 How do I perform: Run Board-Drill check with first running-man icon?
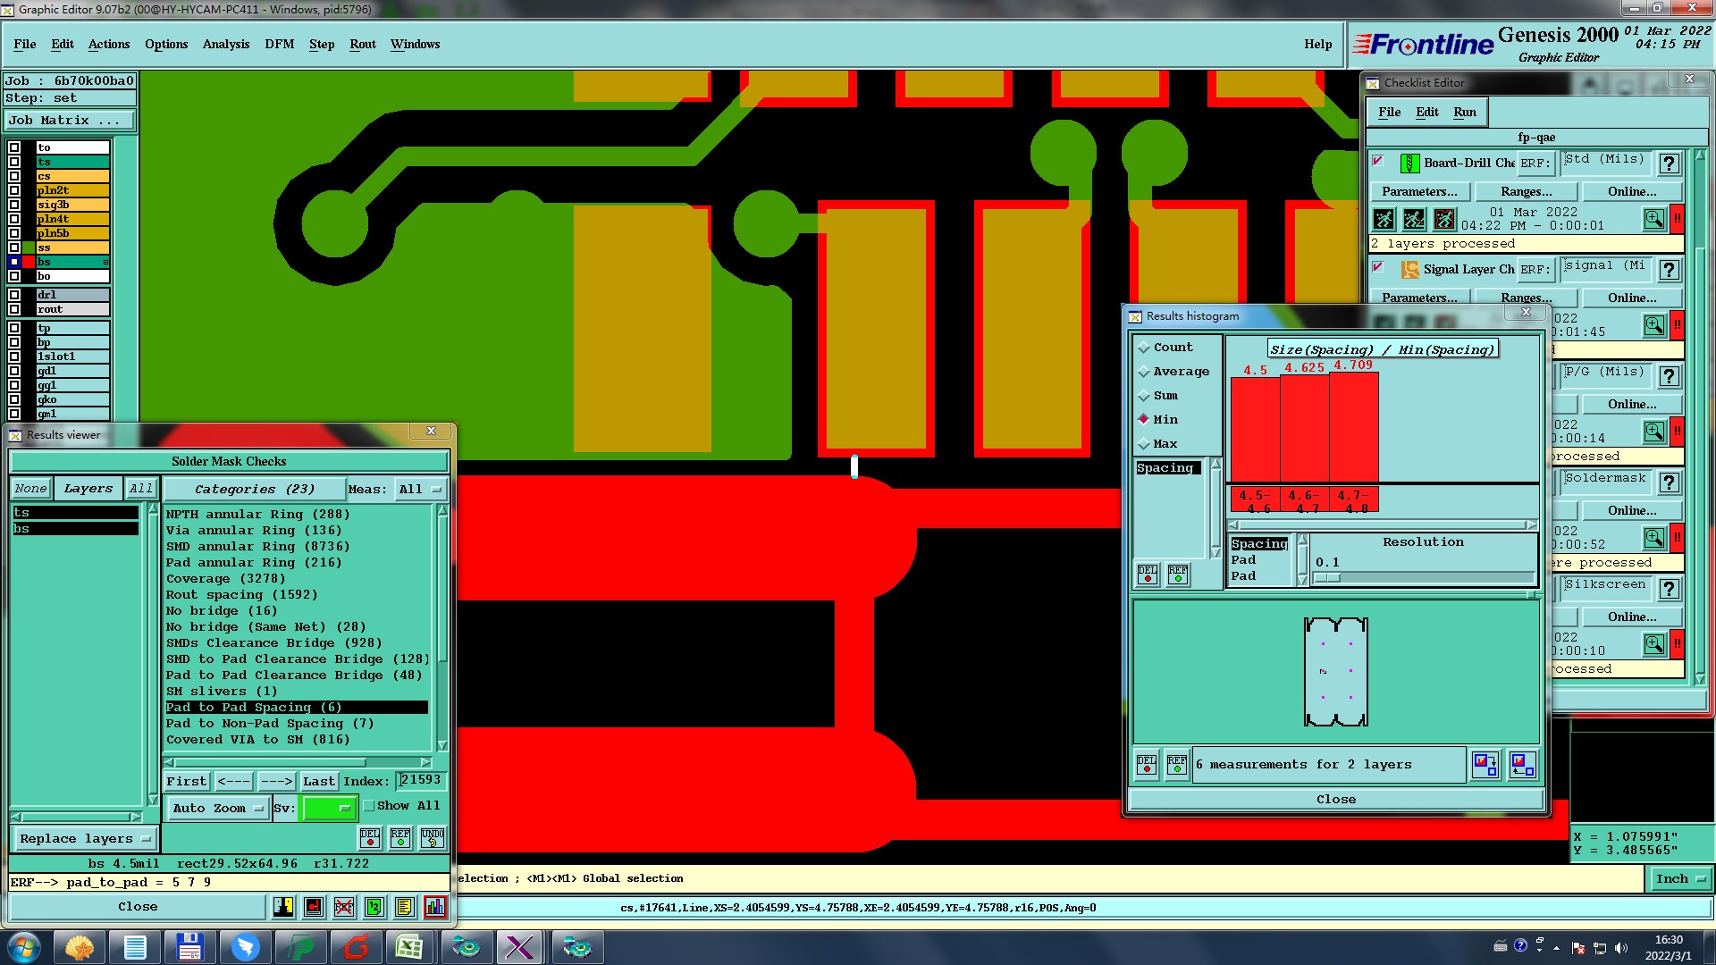[1384, 219]
